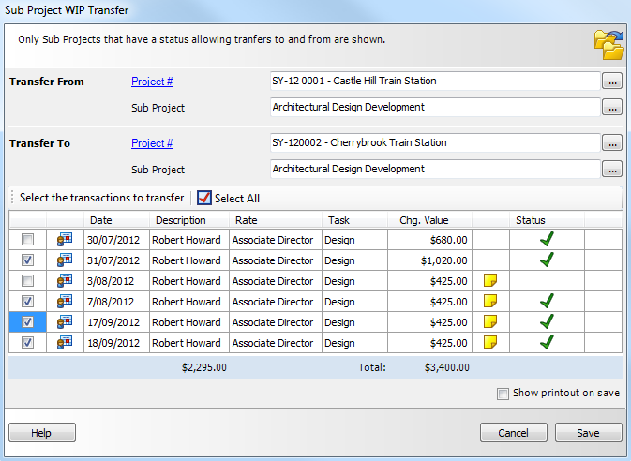Click the folder transfer icon at top right

point(608,45)
